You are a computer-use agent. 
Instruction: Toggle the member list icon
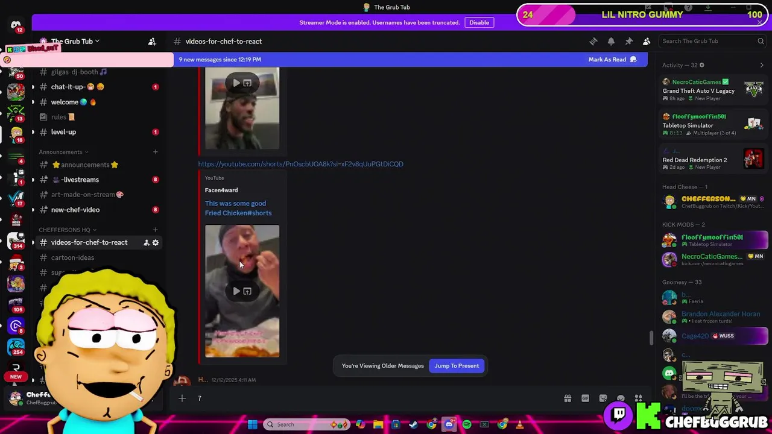coord(647,41)
